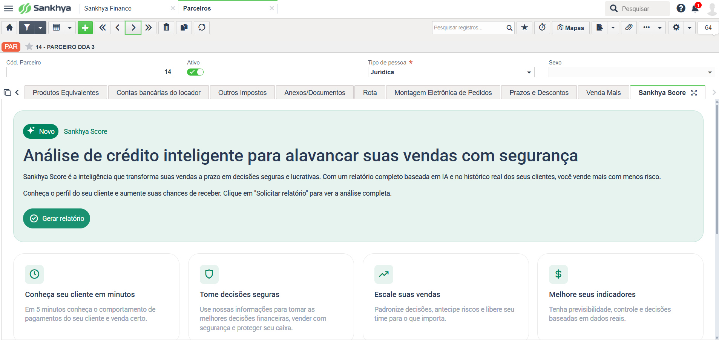This screenshot has width=719, height=340.
Task: Expand the settings dropdown arrow
Action: (690, 28)
